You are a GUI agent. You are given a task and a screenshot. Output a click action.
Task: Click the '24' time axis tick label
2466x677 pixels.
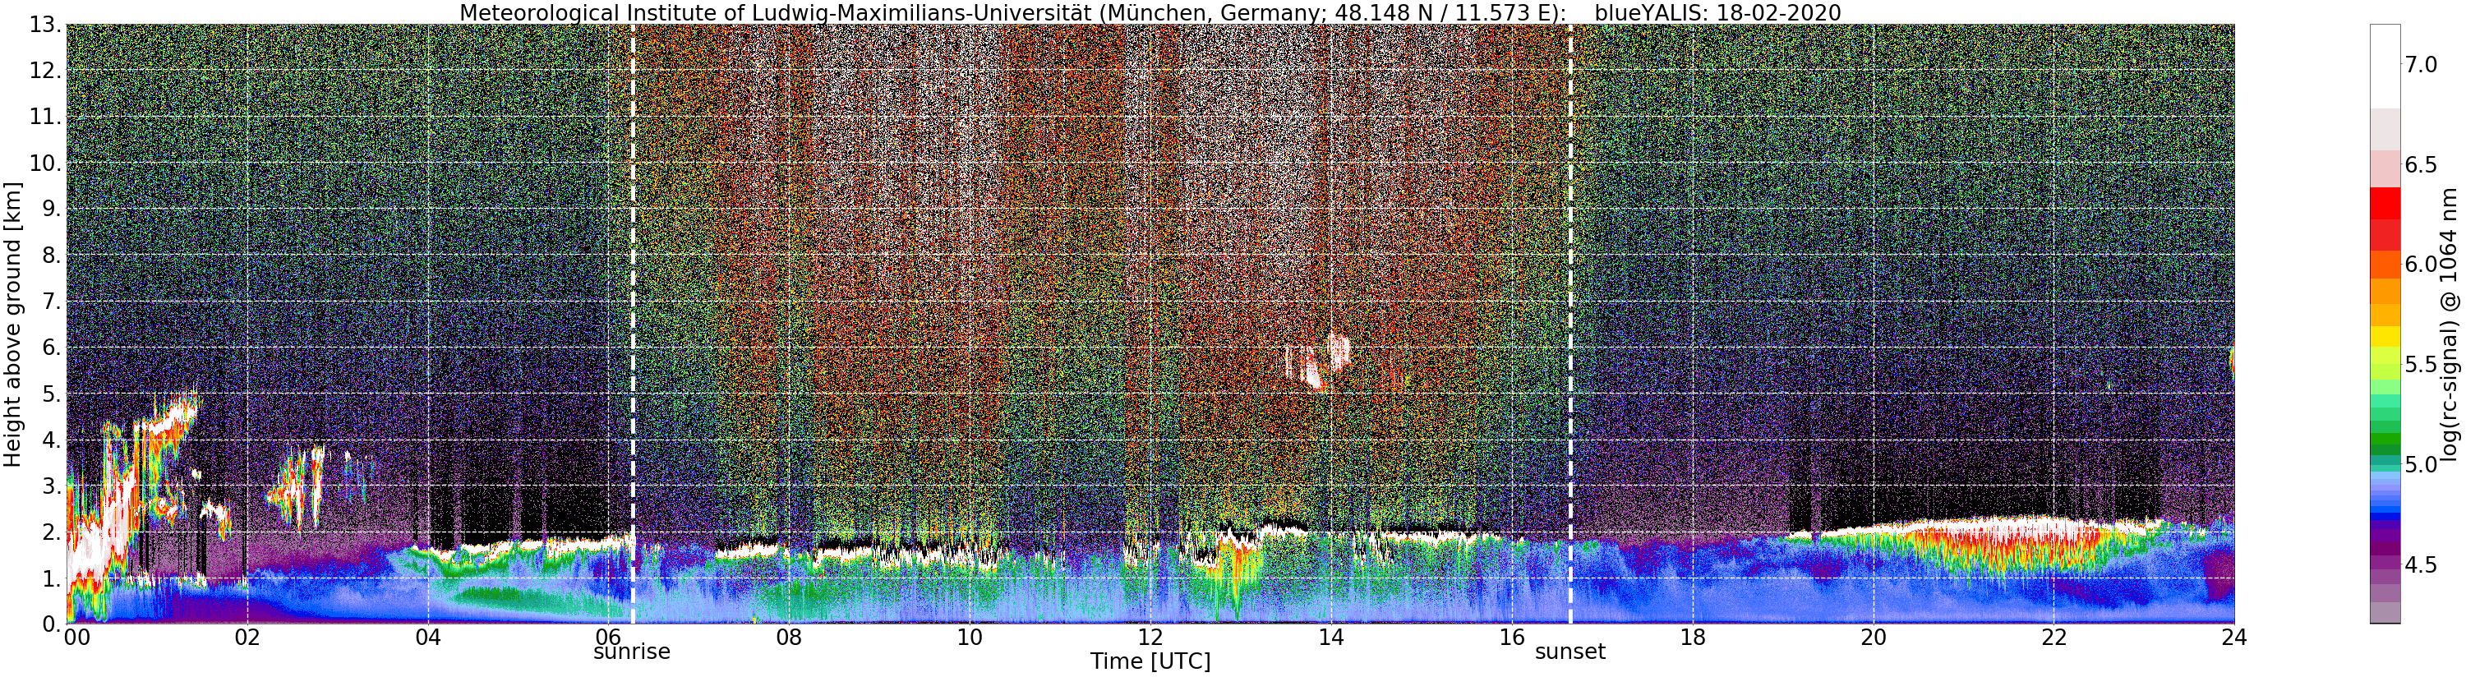click(2234, 638)
